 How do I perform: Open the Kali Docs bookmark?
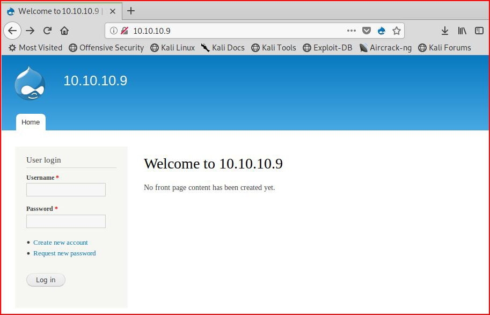click(223, 48)
